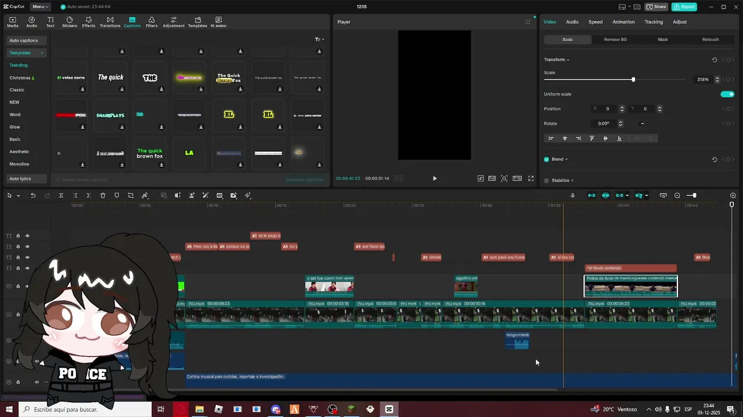This screenshot has height=417, width=743.
Task: Click the marker shield icon in timeline toolbar
Action: [117, 196]
